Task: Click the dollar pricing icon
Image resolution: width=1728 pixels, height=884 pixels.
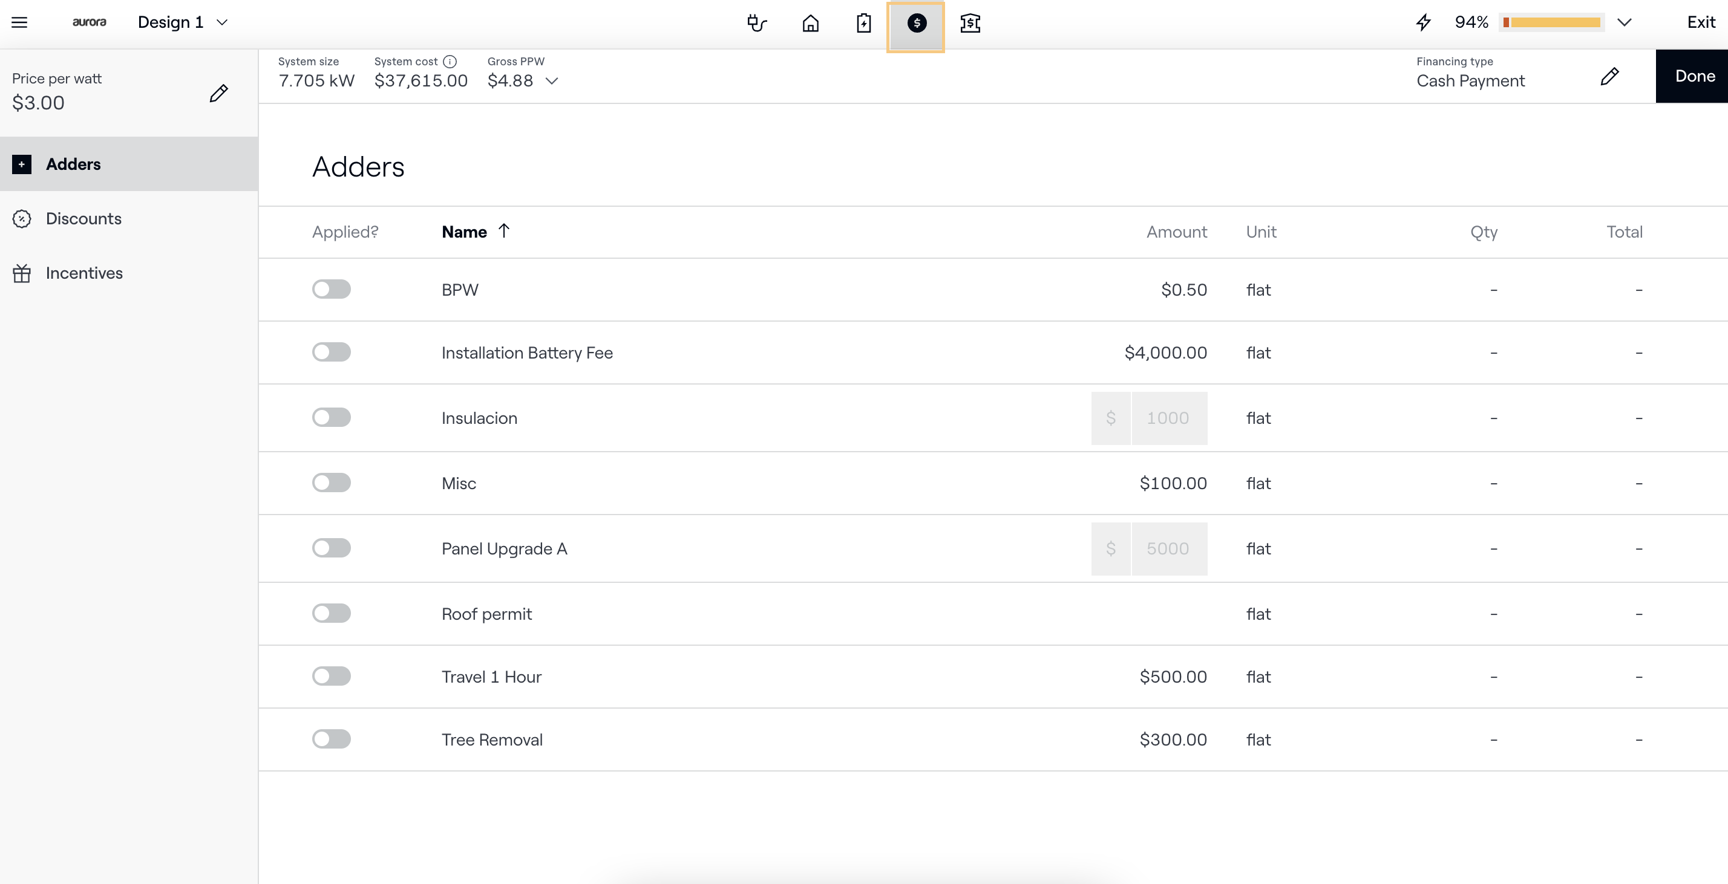Action: (916, 24)
